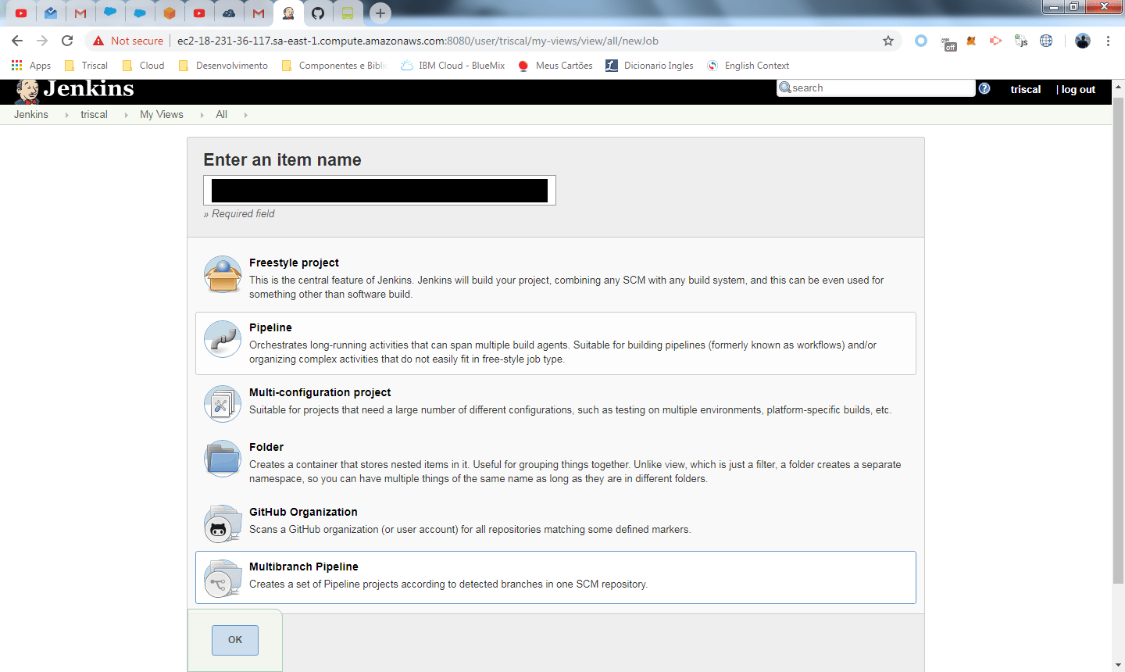Image resolution: width=1125 pixels, height=672 pixels.
Task: Open the English Context bookmark
Action: [748, 66]
